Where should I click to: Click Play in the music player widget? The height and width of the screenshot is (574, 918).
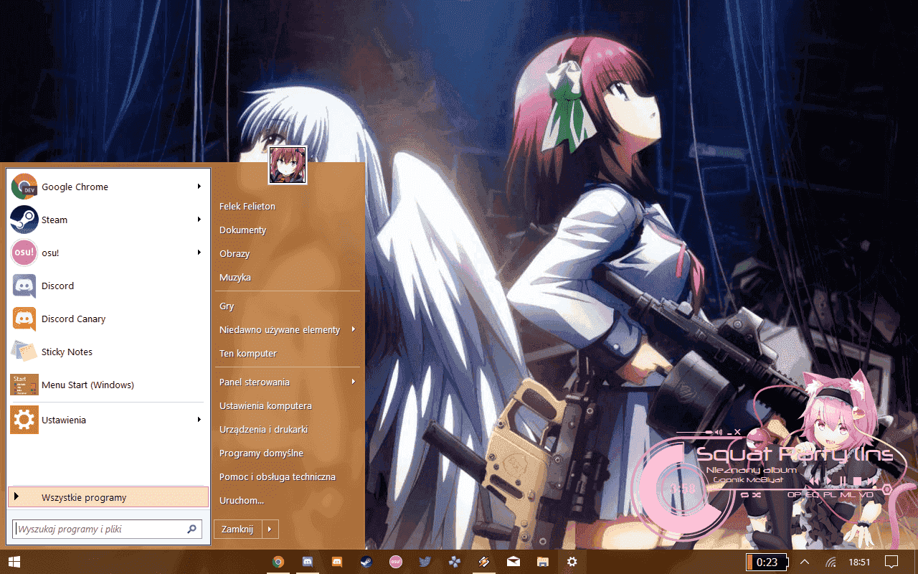831,480
